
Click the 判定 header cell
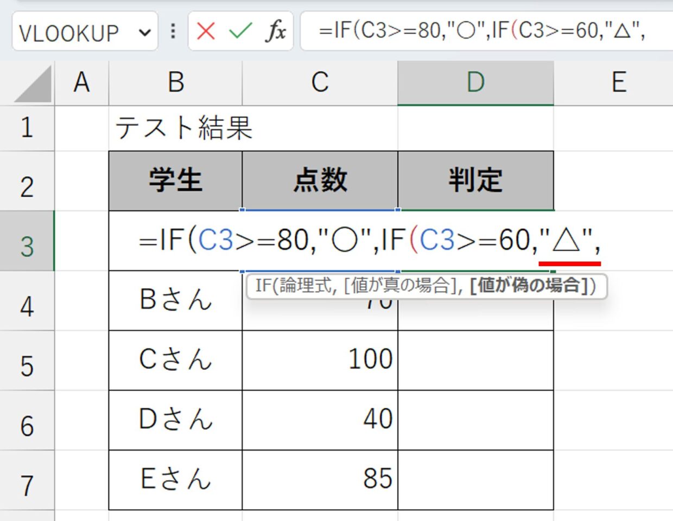click(x=475, y=181)
